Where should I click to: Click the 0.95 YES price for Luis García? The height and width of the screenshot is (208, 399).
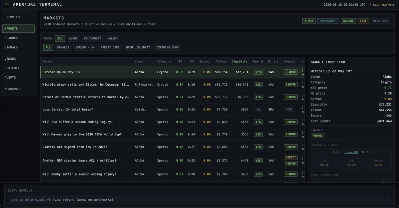(180, 109)
